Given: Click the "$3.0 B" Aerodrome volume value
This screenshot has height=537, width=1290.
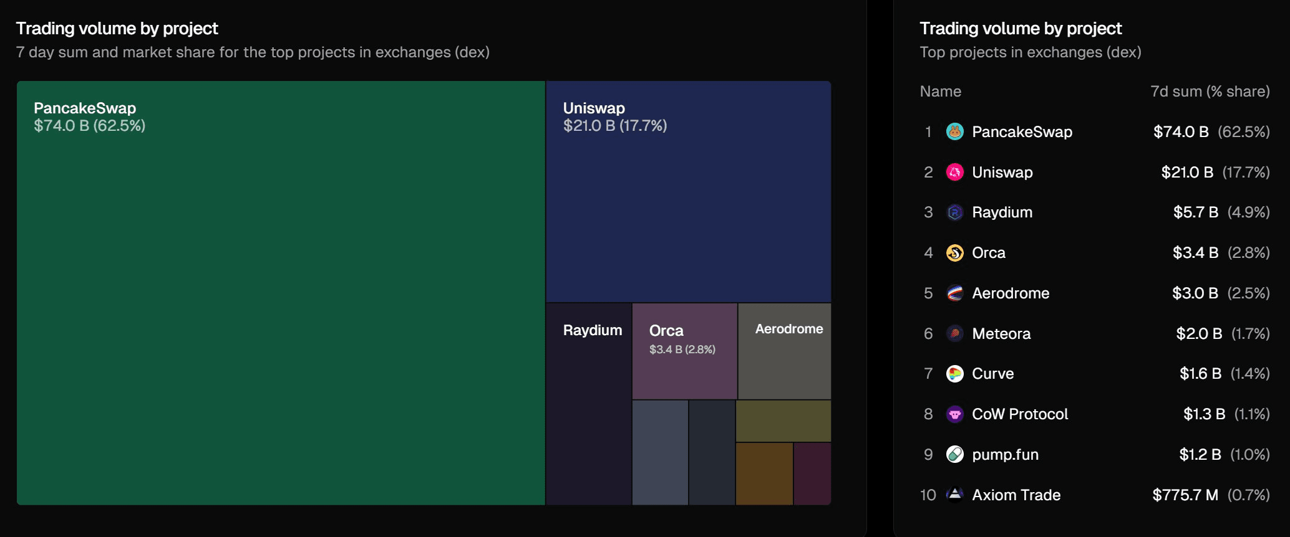Looking at the screenshot, I should point(1195,293).
